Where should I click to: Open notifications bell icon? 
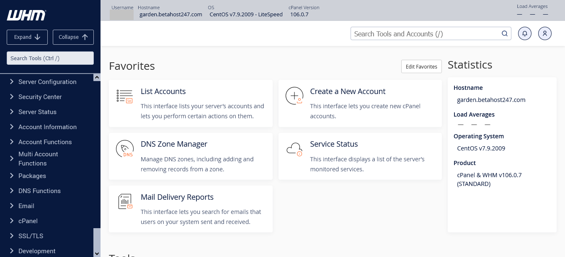tap(525, 34)
